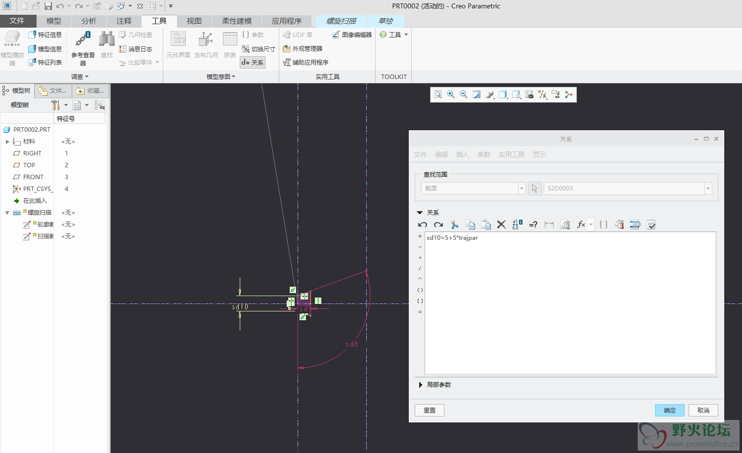Click the evaluate expression '=?' icon
The width and height of the screenshot is (742, 453).
(x=533, y=225)
